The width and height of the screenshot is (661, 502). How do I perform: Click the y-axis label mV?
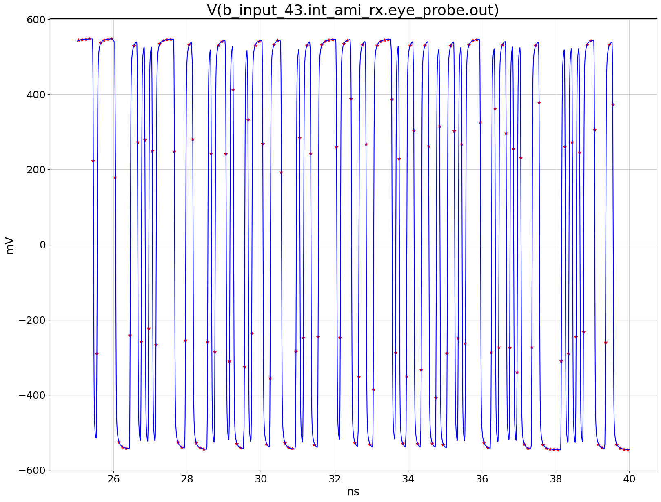[x=10, y=245]
